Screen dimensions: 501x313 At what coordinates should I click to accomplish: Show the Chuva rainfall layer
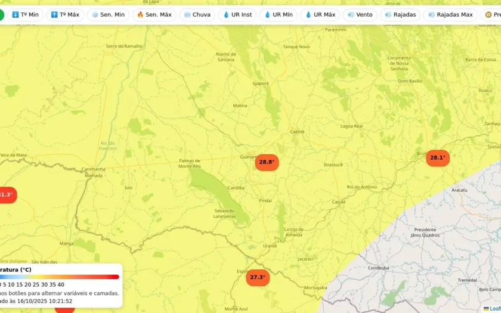click(197, 15)
